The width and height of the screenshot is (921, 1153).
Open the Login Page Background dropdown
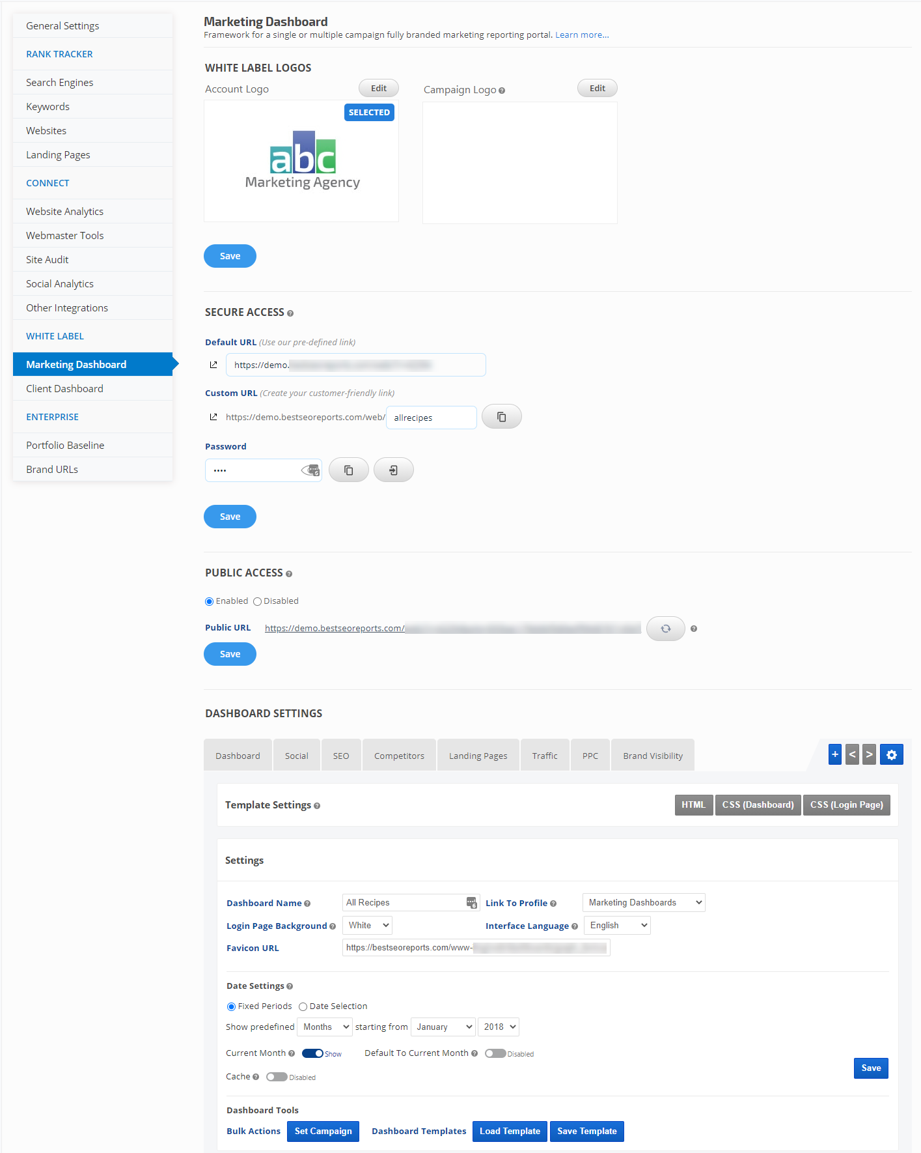[x=367, y=926]
